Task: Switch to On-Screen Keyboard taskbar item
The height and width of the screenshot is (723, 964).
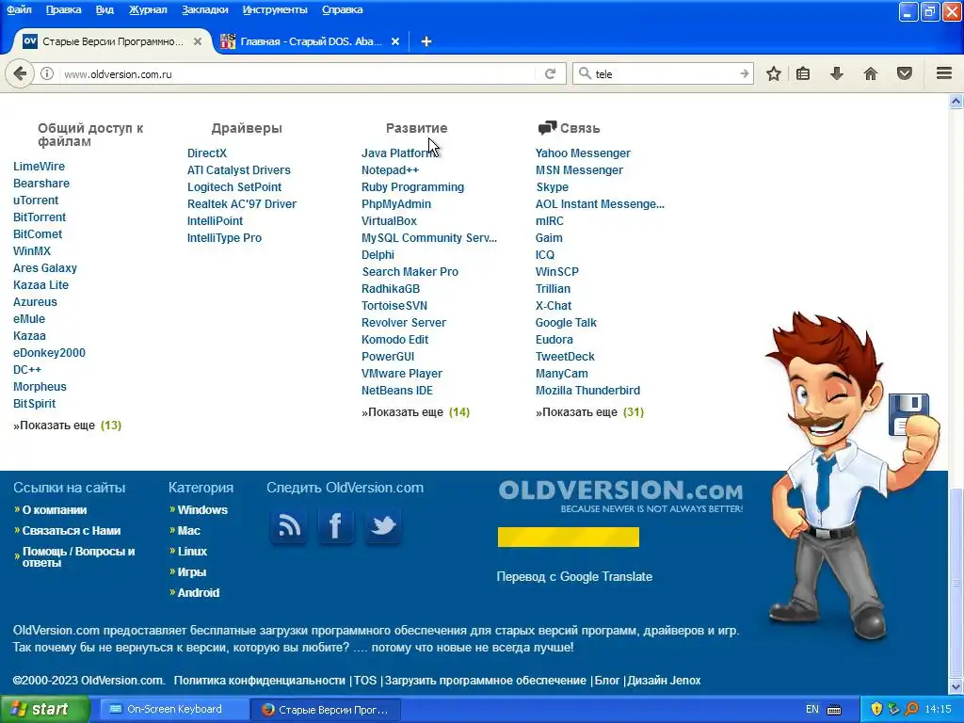Action: click(174, 709)
